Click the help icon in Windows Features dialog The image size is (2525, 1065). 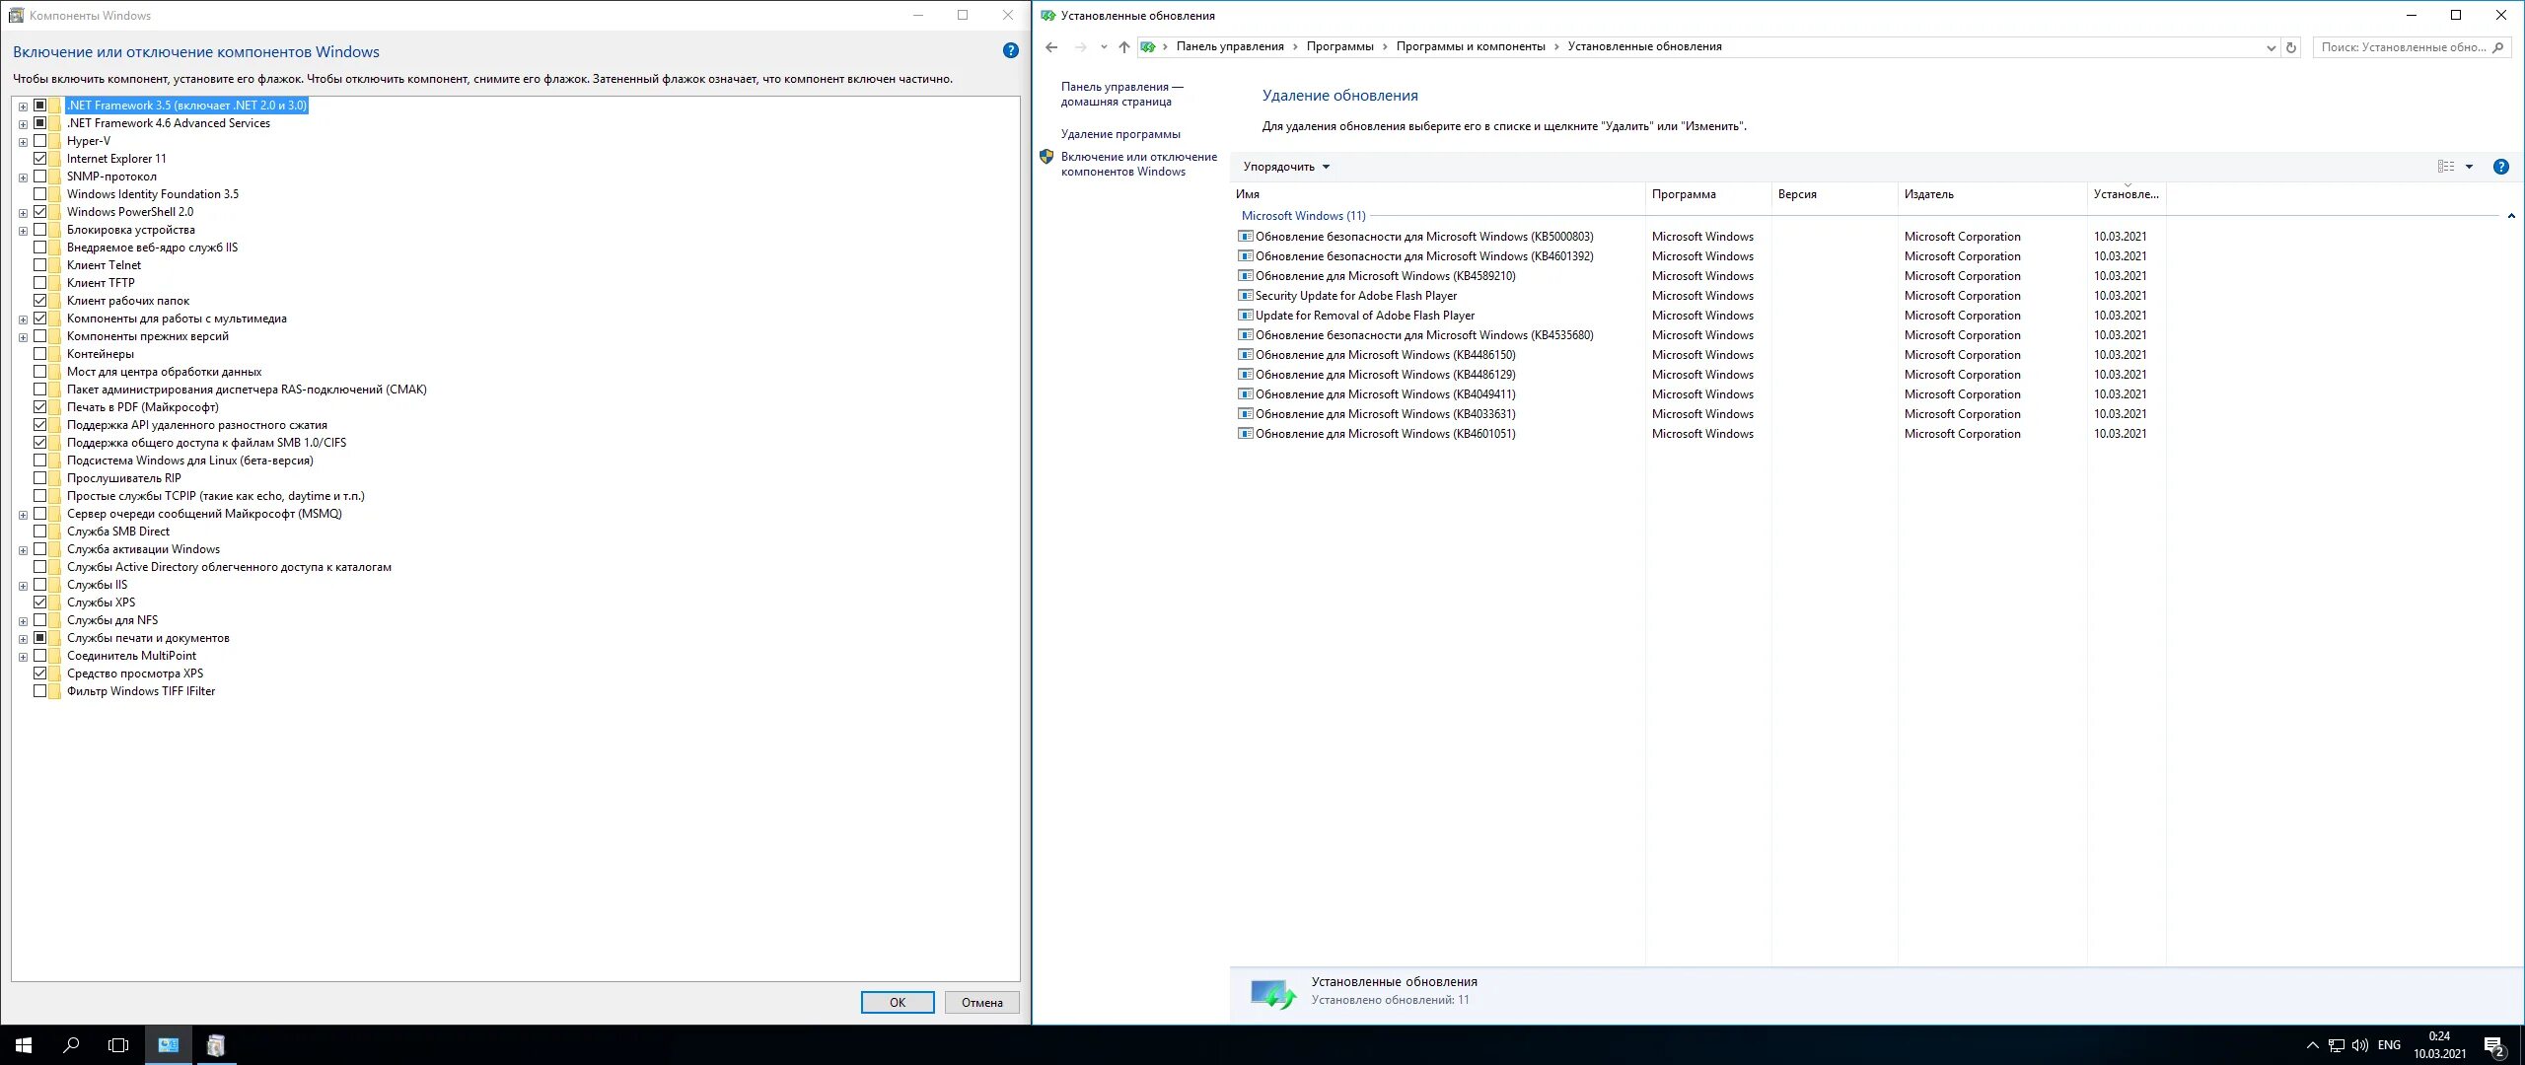pyautogui.click(x=1010, y=51)
